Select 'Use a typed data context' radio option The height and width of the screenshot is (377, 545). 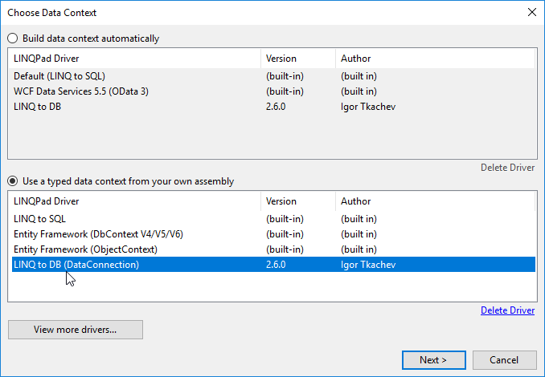(x=13, y=181)
